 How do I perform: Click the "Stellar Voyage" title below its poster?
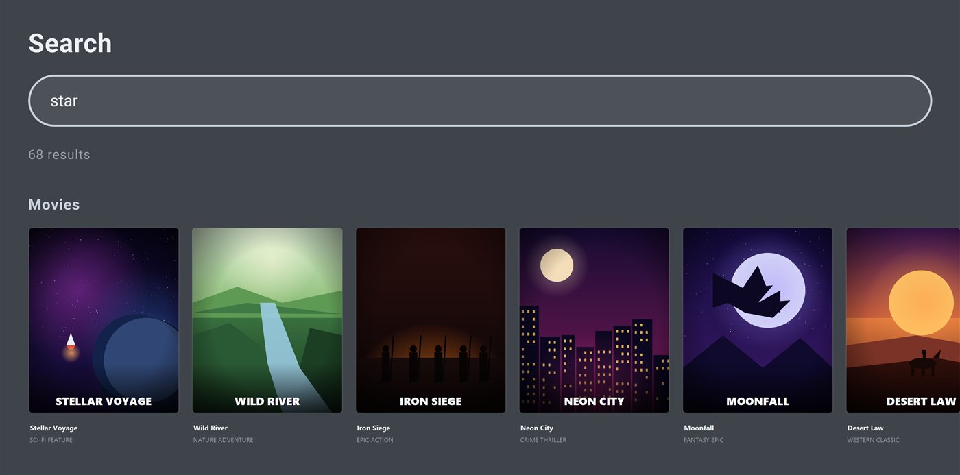click(x=53, y=428)
